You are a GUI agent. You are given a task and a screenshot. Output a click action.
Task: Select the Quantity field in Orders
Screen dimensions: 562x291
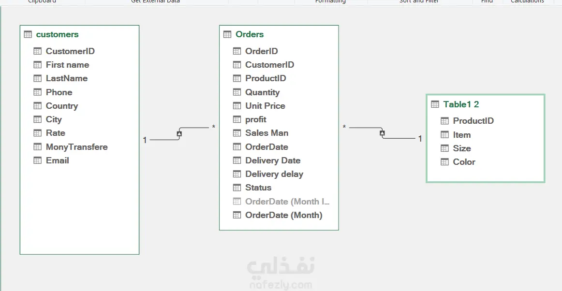262,92
